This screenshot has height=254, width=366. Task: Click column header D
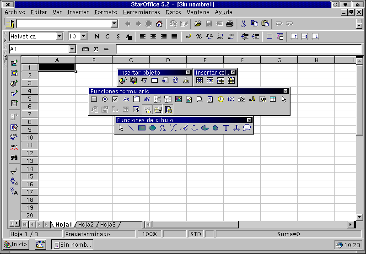click(167, 60)
